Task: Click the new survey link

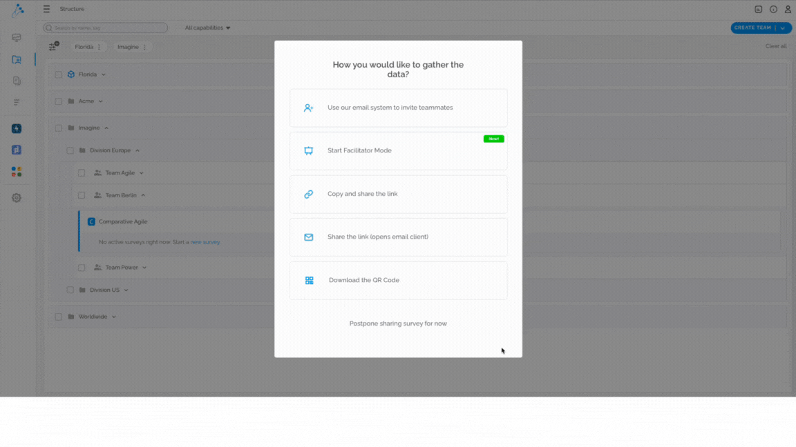Action: tap(205, 242)
